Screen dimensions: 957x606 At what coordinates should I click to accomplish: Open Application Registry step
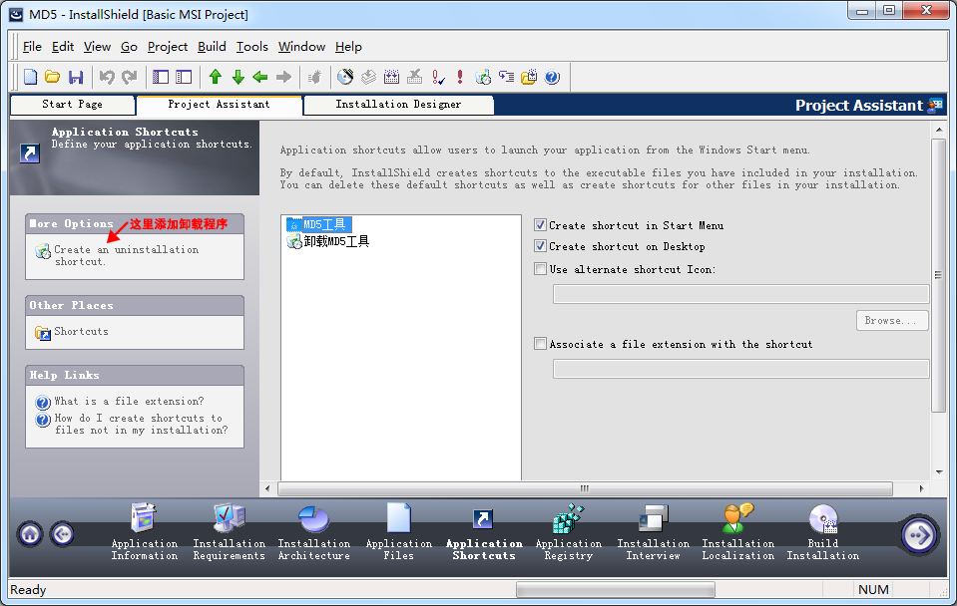pyautogui.click(x=569, y=531)
